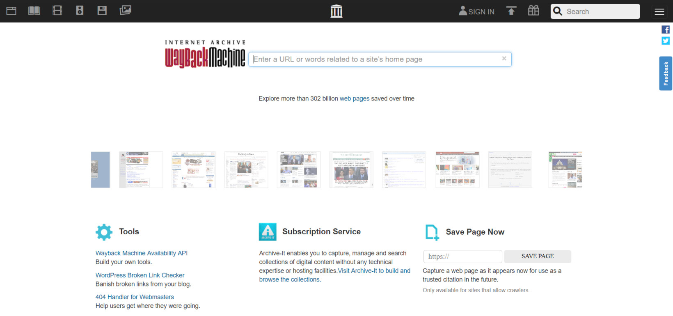Open the Feedback side tab
Screen dimensions: 673x316
(x=666, y=73)
